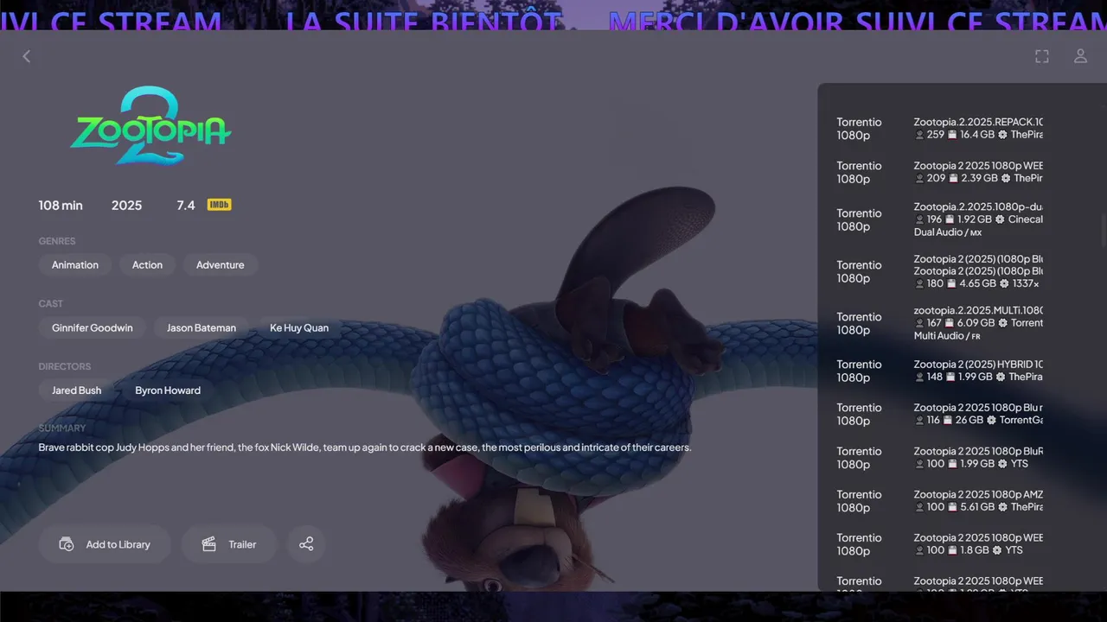Select the Adventure genre chip
Image resolution: width=1107 pixels, height=622 pixels.
point(221,265)
